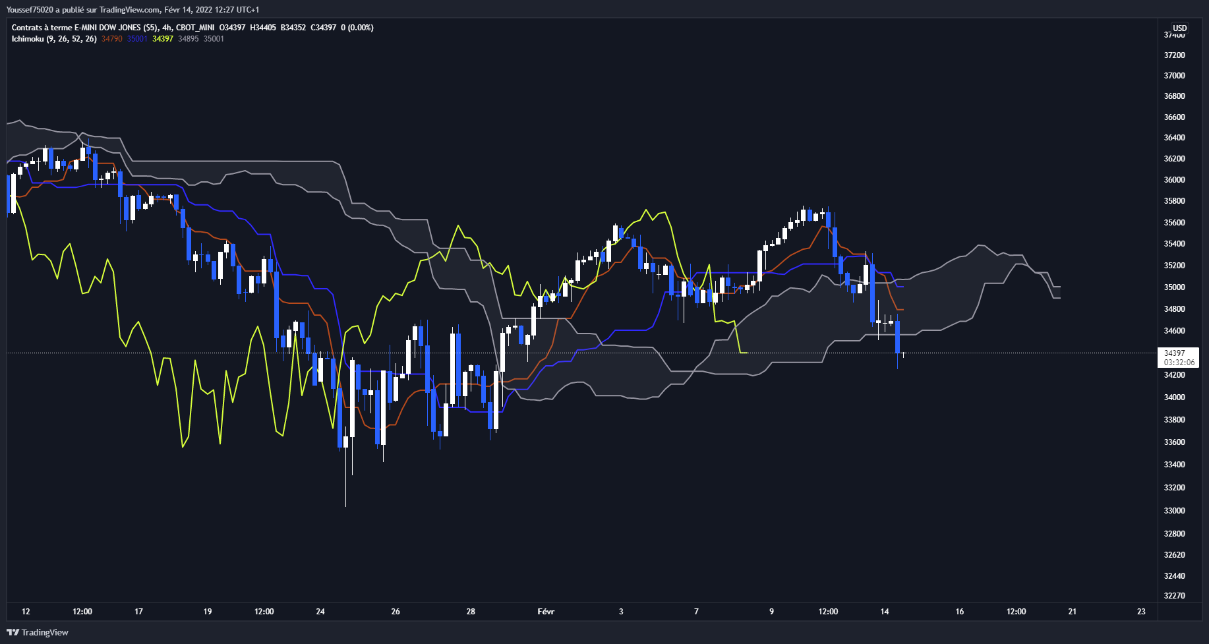Click 36600 on the price axis

[x=1174, y=117]
